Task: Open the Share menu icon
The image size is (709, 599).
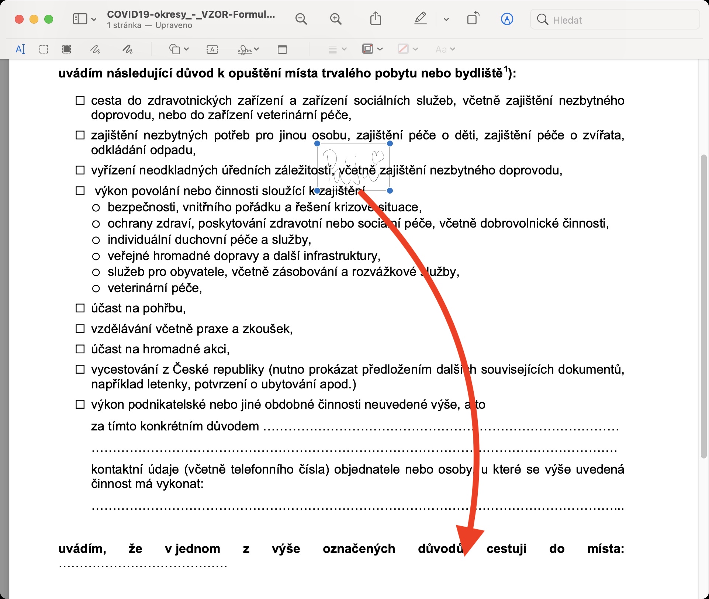Action: coord(376,18)
